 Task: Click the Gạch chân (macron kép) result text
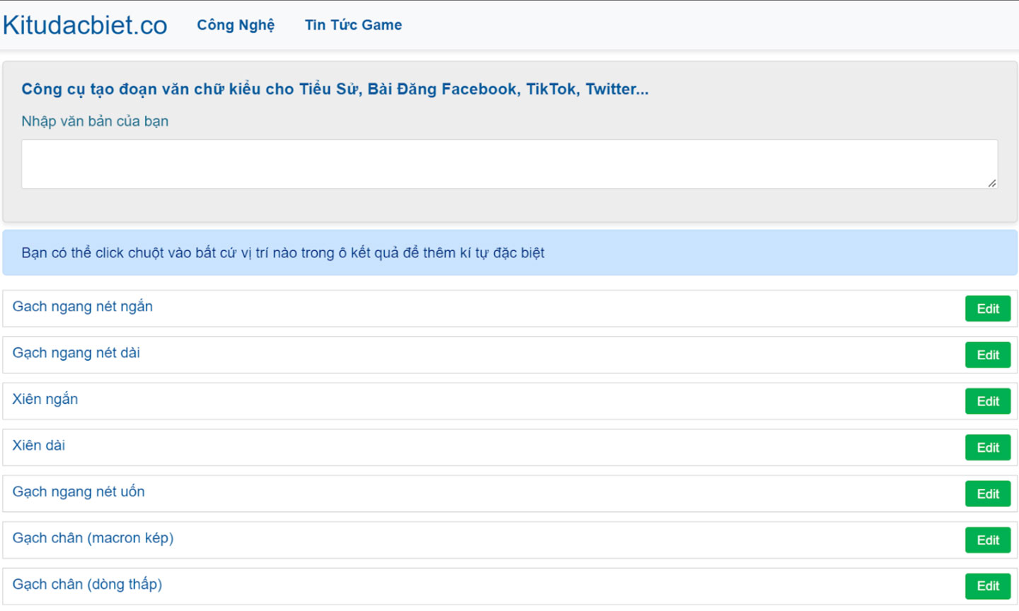pos(93,538)
